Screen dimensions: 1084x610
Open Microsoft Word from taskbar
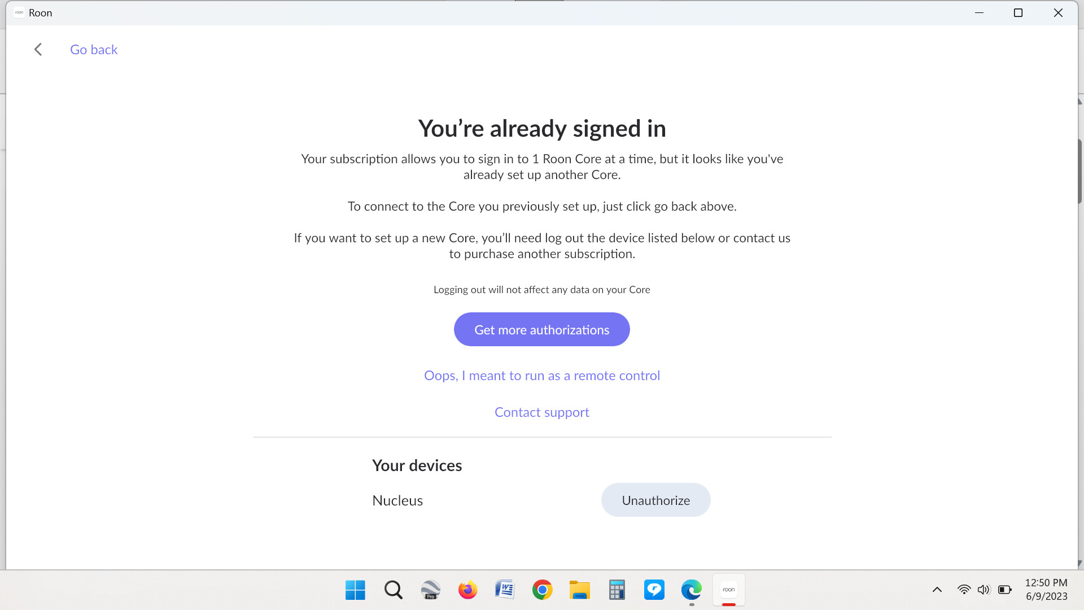[505, 590]
